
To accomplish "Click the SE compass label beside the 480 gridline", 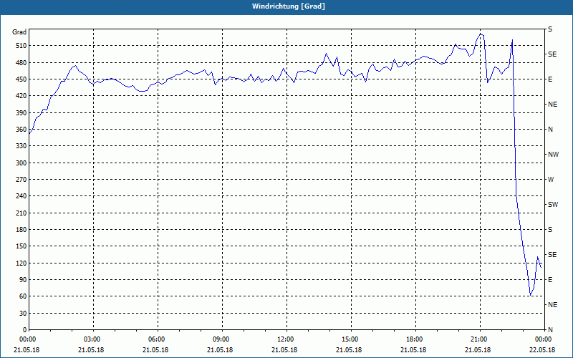I will pyautogui.click(x=552, y=54).
